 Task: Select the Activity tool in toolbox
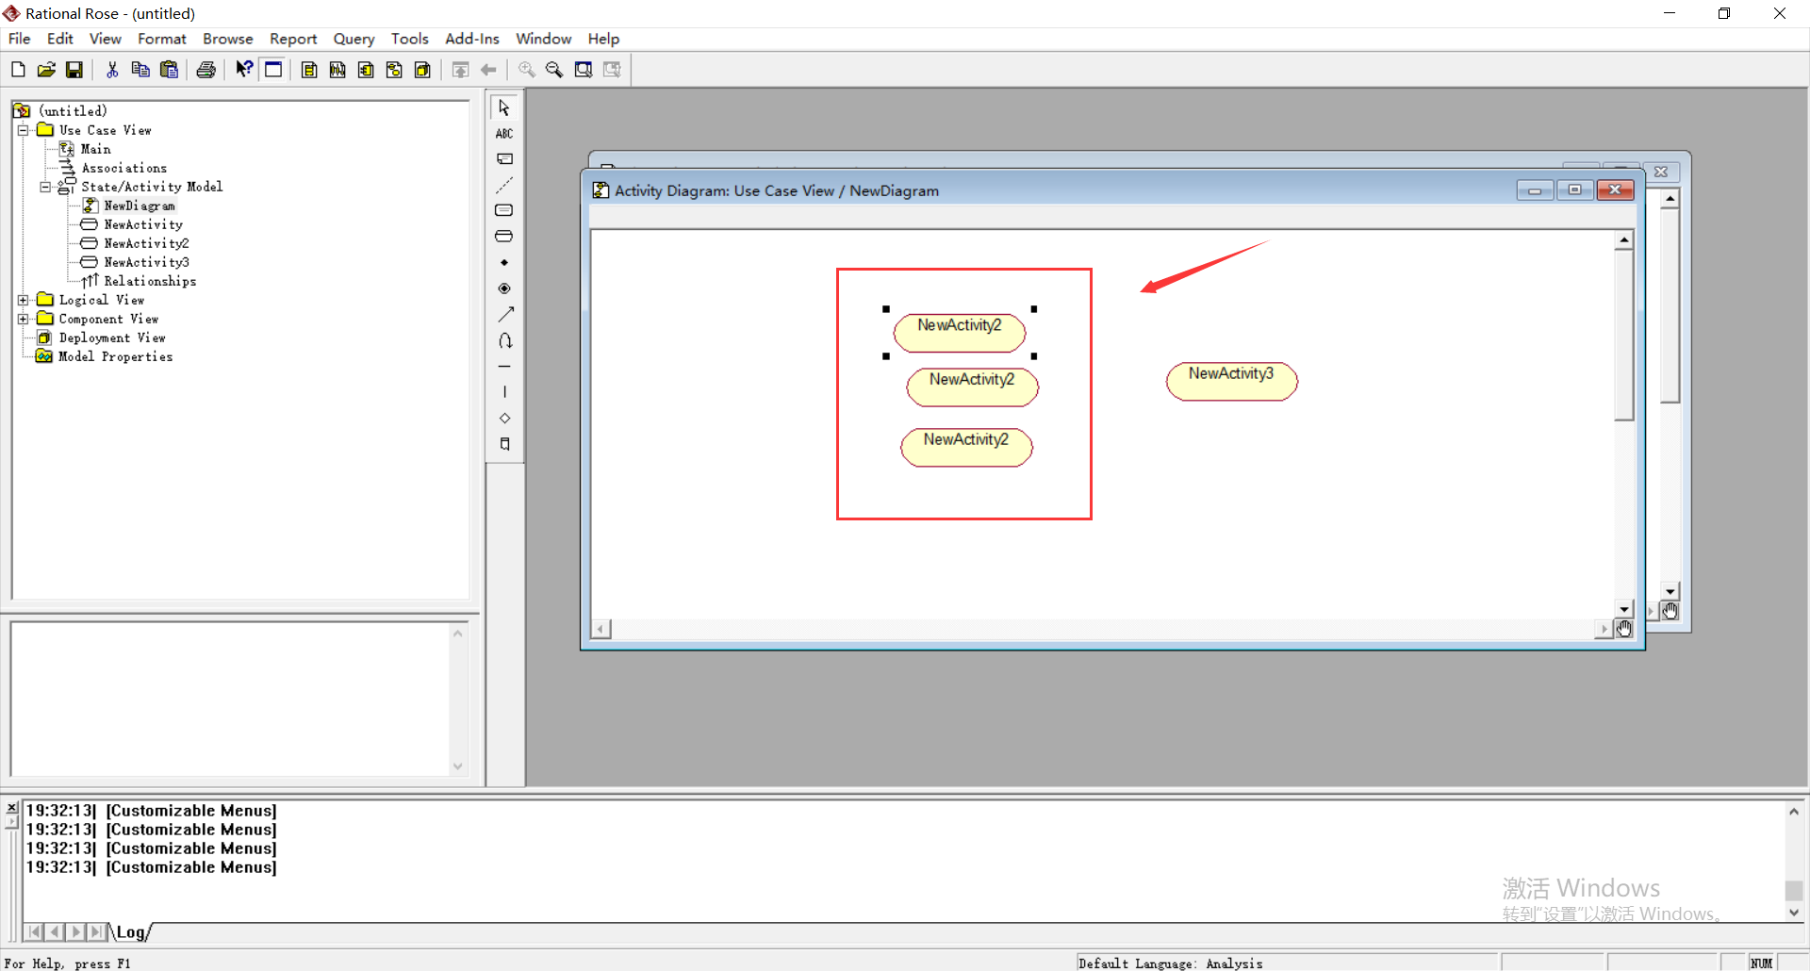[504, 237]
